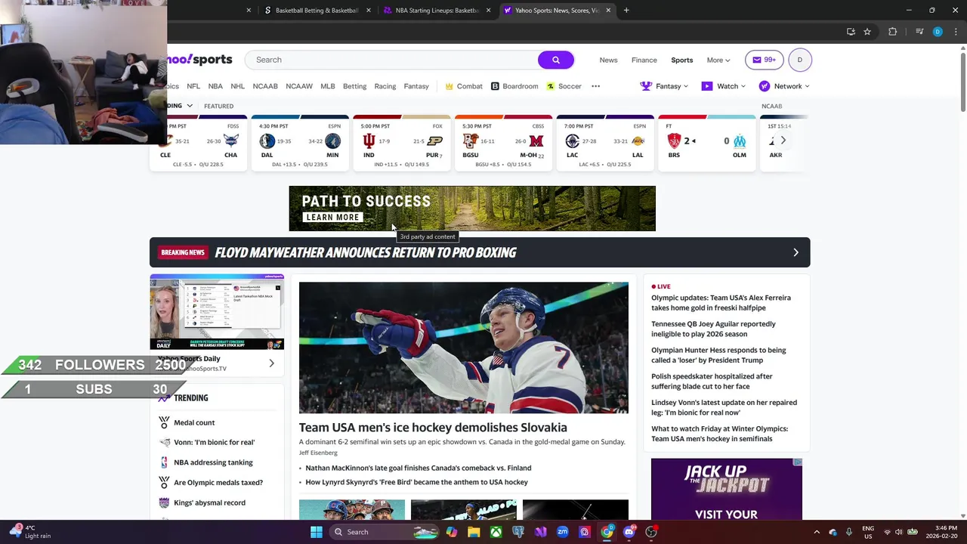Image resolution: width=967 pixels, height=544 pixels.
Task: Open pgAdmin elephant icon on taskbar
Action: pyautogui.click(x=518, y=532)
